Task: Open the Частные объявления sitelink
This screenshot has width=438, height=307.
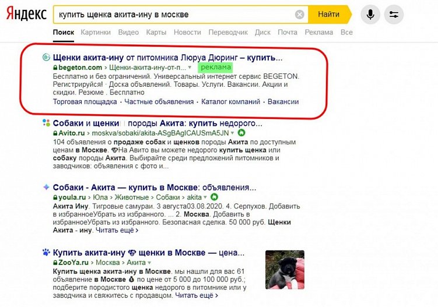Action: [x=159, y=101]
